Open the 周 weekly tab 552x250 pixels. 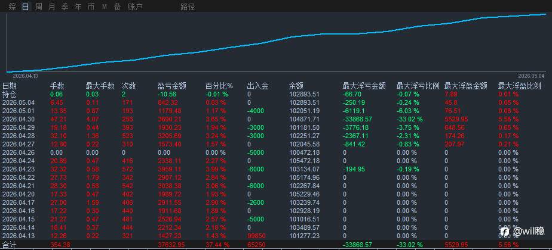click(39, 7)
